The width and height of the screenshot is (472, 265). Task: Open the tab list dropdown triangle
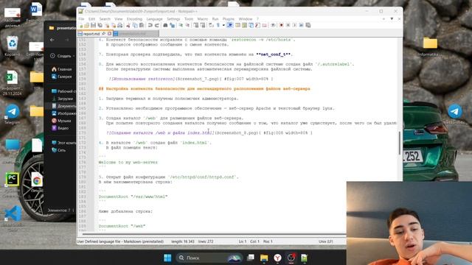[x=392, y=18]
